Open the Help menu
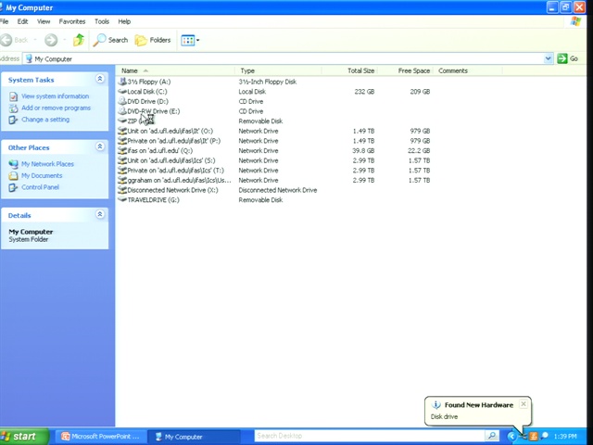The image size is (593, 445). [124, 21]
